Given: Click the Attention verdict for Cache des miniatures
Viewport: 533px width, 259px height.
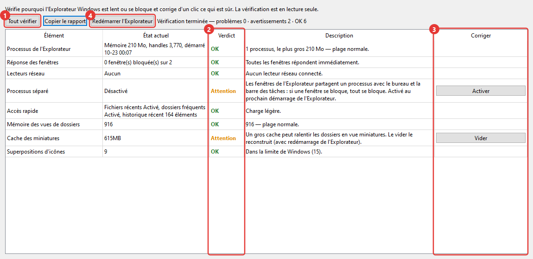Looking at the screenshot, I should (x=223, y=138).
